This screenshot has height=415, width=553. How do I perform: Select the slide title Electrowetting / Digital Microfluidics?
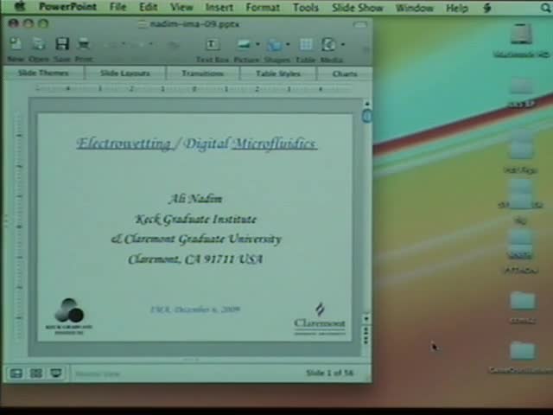pos(197,144)
